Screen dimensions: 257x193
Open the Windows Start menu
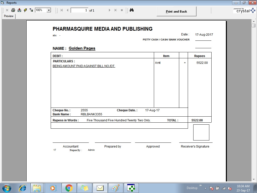pyautogui.click(x=7, y=188)
